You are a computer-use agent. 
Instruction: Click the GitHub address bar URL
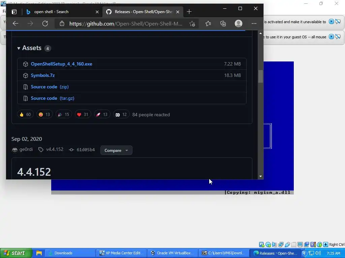coord(126,24)
